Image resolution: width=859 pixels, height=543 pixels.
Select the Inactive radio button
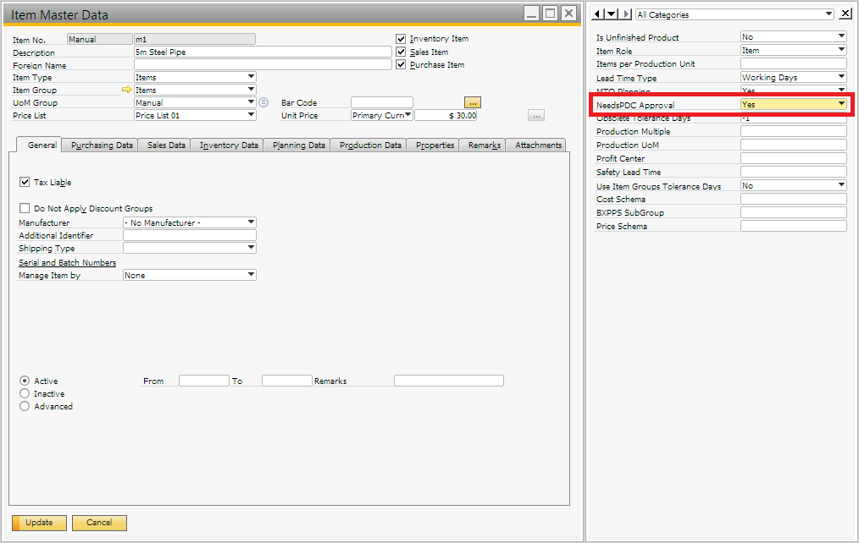[25, 393]
